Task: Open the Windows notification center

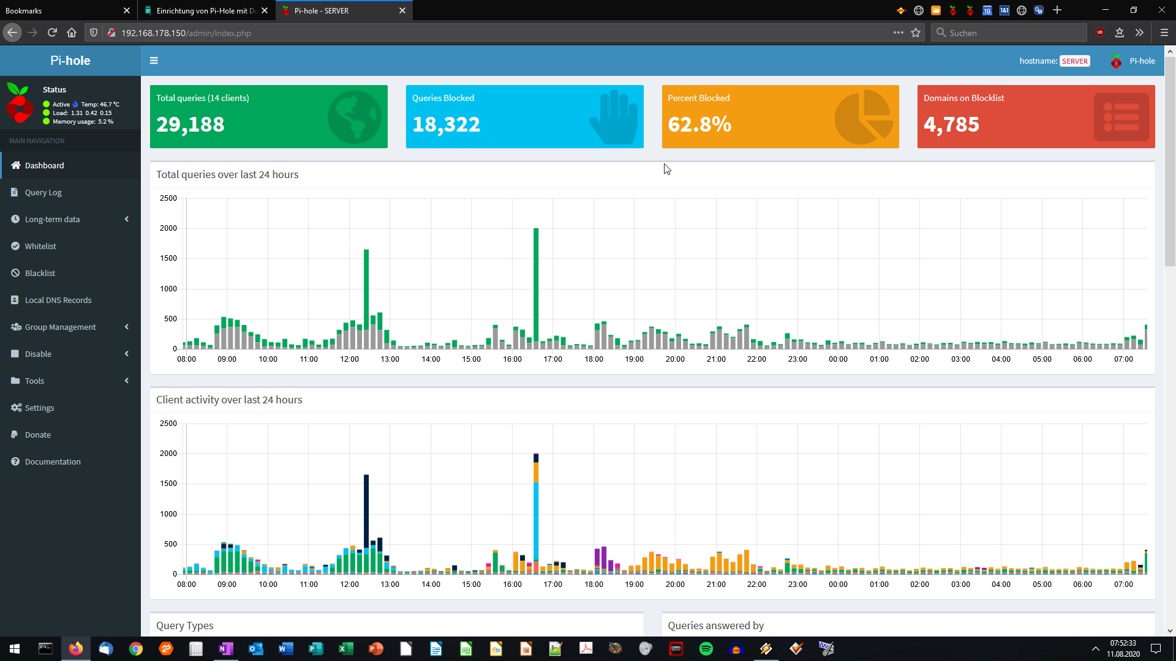Action: (x=1156, y=649)
